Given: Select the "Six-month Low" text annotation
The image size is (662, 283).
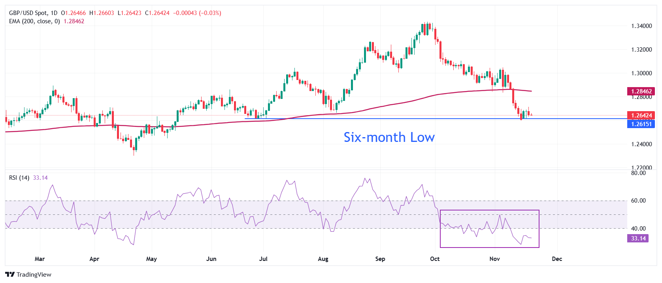Looking at the screenshot, I should 389,137.
